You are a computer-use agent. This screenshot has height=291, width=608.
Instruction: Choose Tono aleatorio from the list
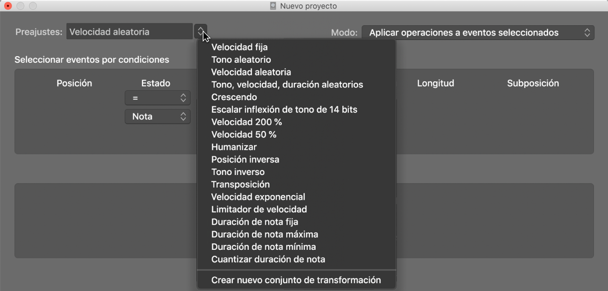click(241, 60)
